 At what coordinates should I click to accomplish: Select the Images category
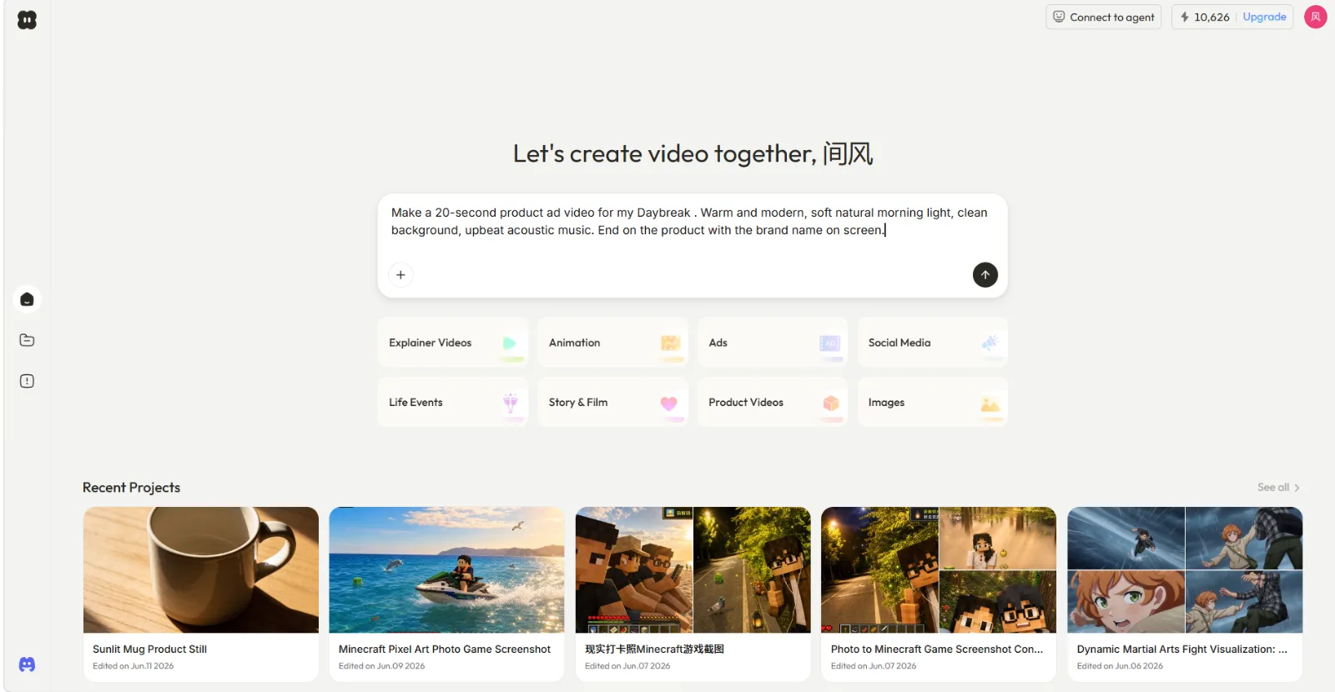point(933,402)
